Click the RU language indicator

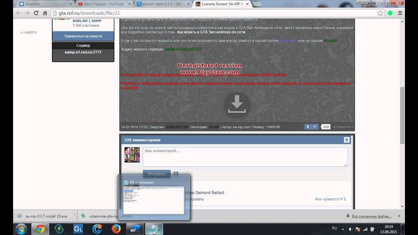coord(334,228)
